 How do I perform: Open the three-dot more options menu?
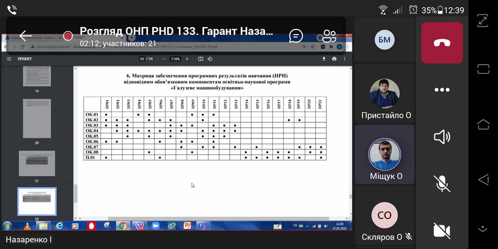coord(442,90)
